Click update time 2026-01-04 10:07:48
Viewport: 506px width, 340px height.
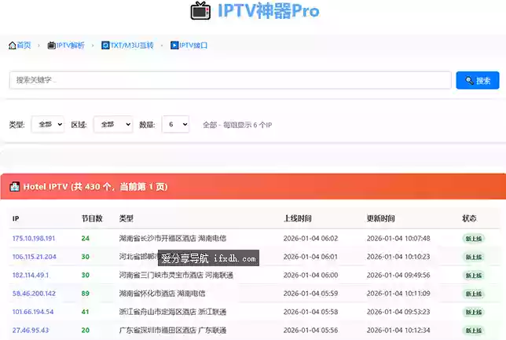pos(398,239)
